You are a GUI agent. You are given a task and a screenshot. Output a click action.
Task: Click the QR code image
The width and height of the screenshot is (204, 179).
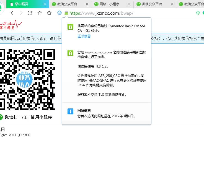click(27, 79)
